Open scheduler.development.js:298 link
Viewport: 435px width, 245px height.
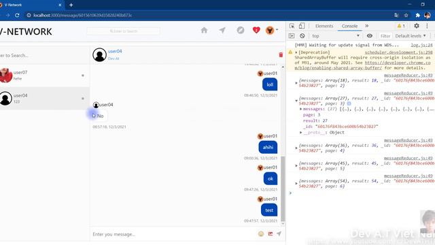coord(398,52)
